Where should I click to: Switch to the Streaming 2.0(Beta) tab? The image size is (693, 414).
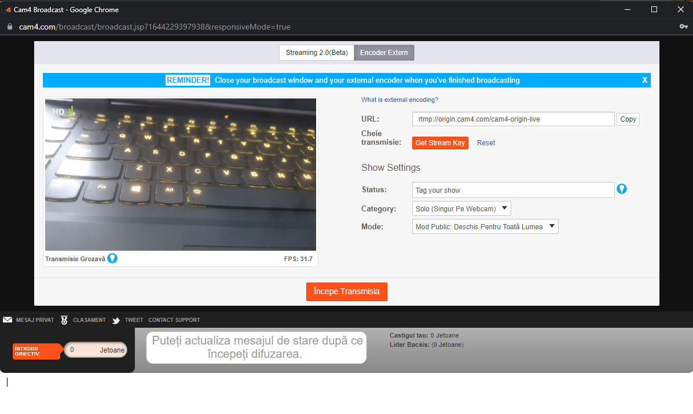tap(317, 53)
